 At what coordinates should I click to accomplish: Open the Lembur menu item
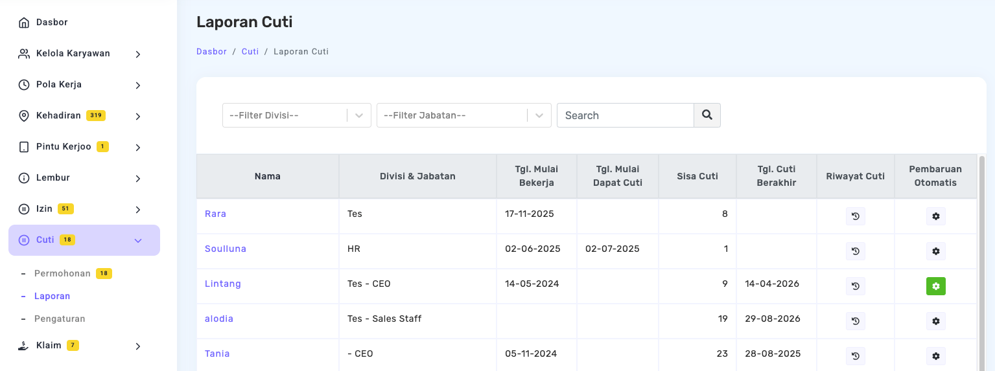coord(53,177)
